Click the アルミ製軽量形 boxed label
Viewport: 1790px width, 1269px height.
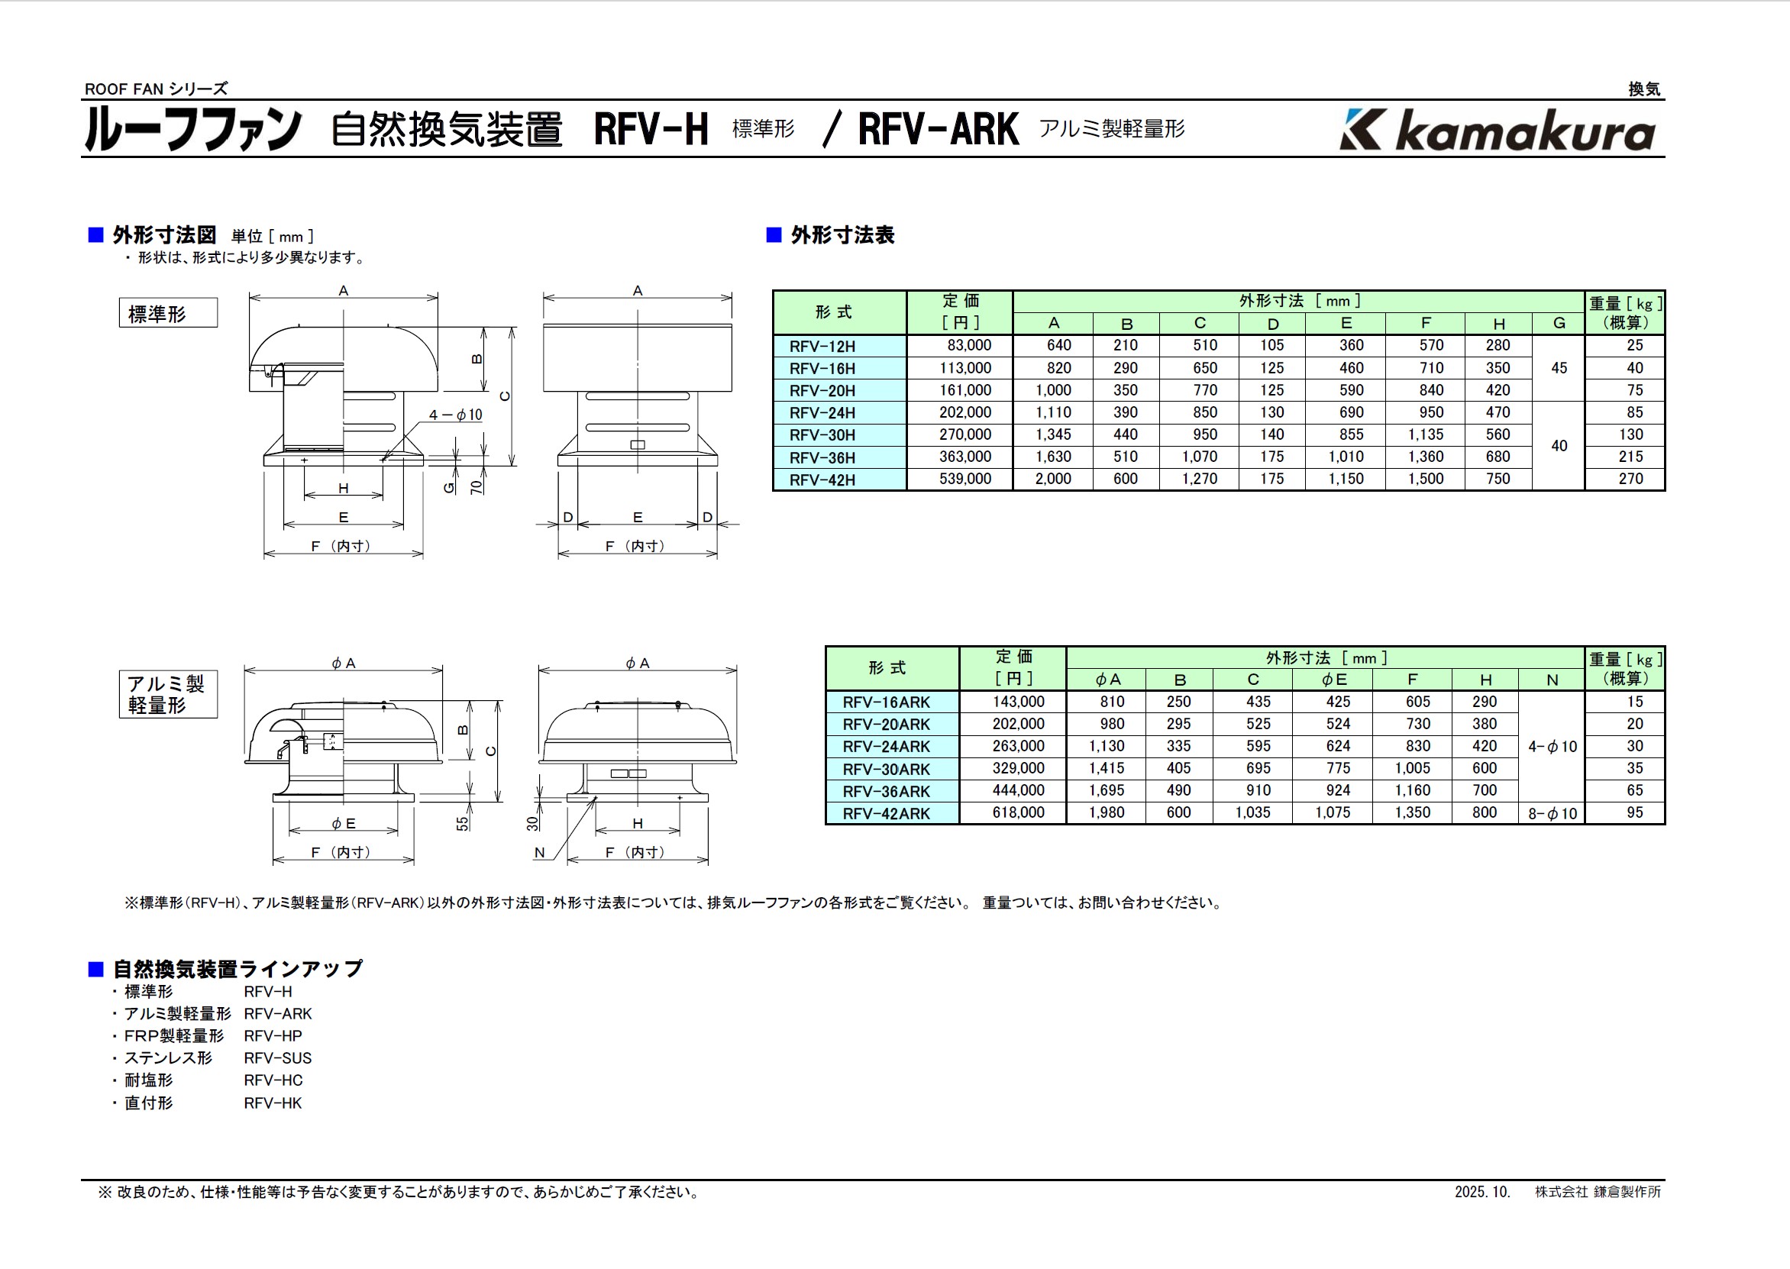point(168,694)
